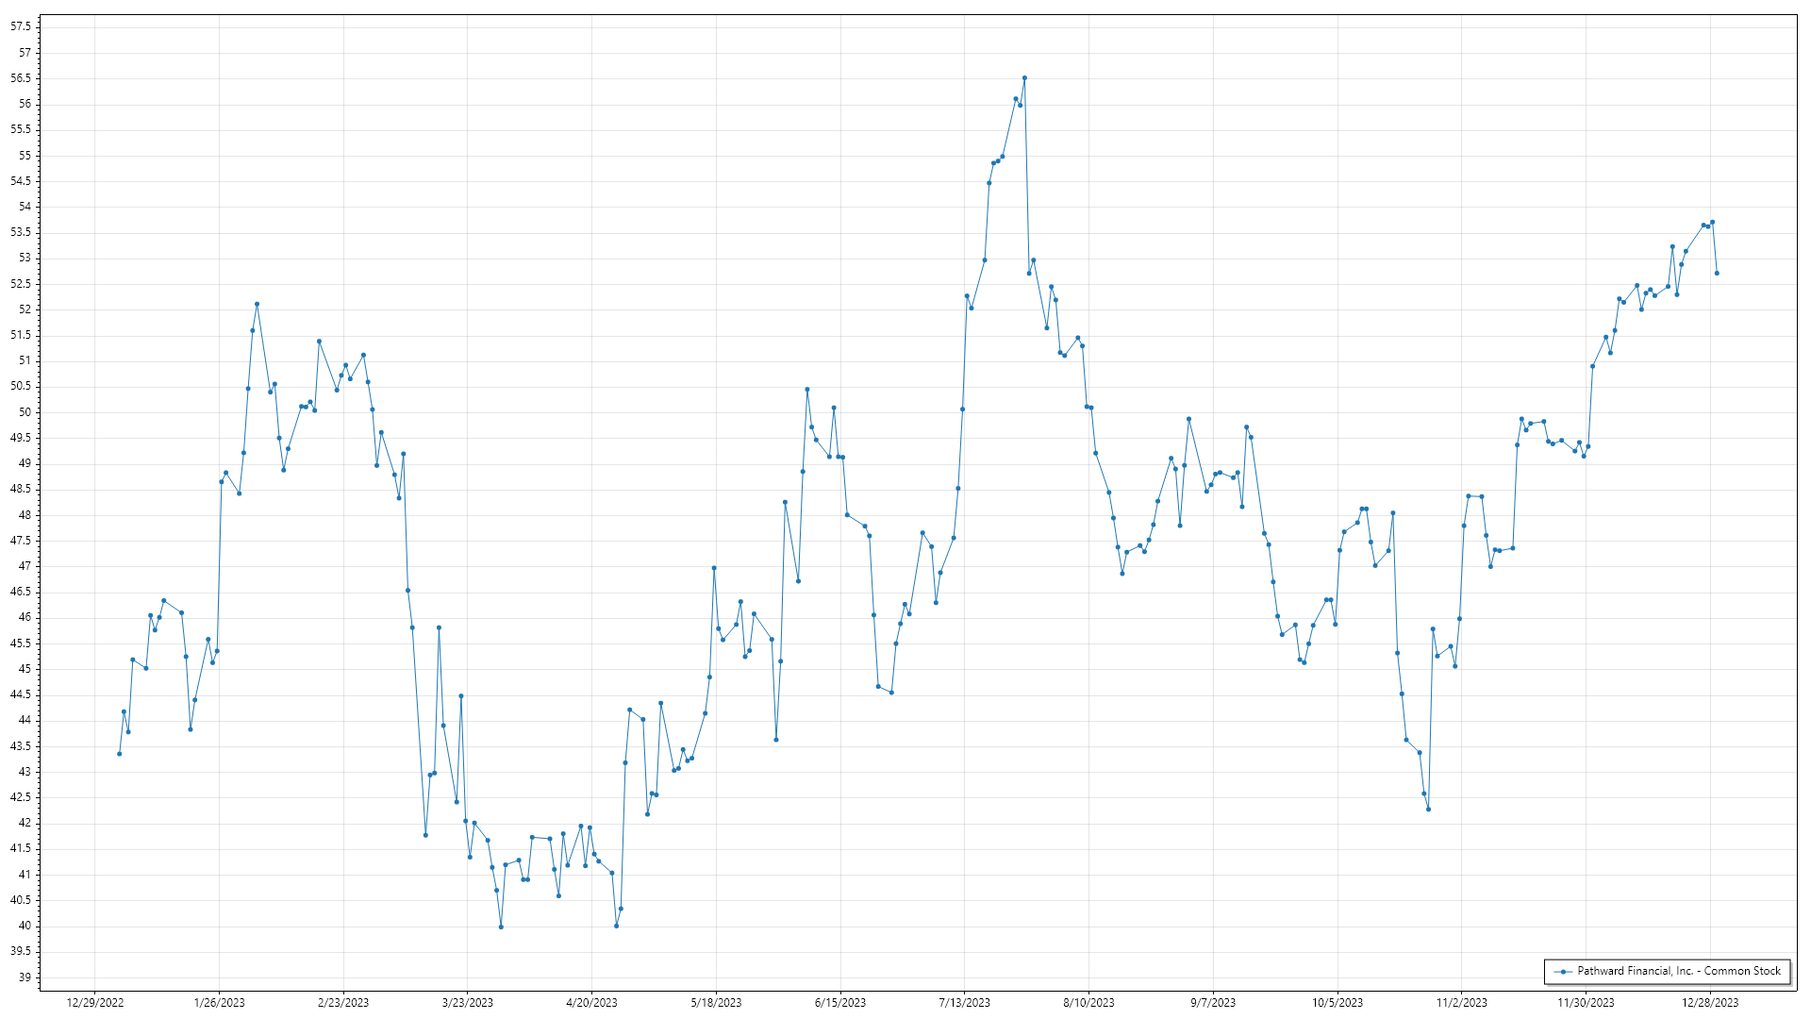Click the 5/18/2023 x-axis date label
The height and width of the screenshot is (1019, 1811).
click(x=716, y=1003)
